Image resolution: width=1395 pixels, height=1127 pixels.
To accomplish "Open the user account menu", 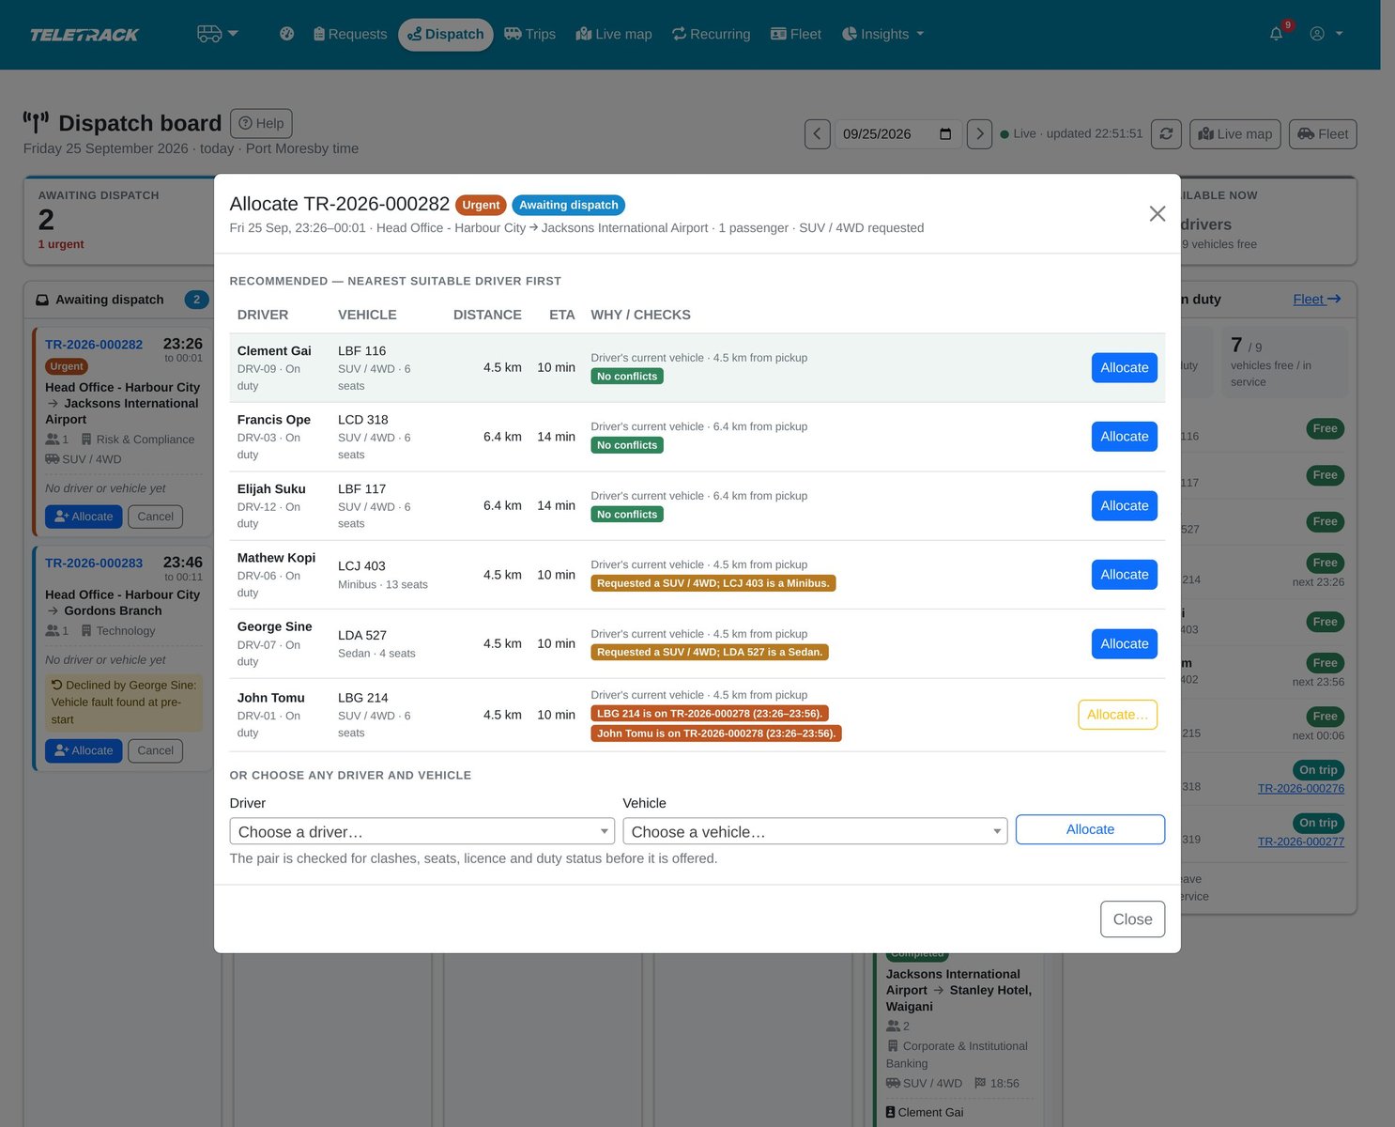I will coord(1326,34).
